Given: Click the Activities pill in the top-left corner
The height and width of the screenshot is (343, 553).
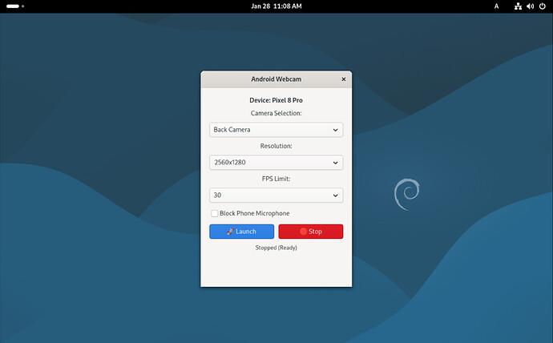Looking at the screenshot, I should click(14, 6).
